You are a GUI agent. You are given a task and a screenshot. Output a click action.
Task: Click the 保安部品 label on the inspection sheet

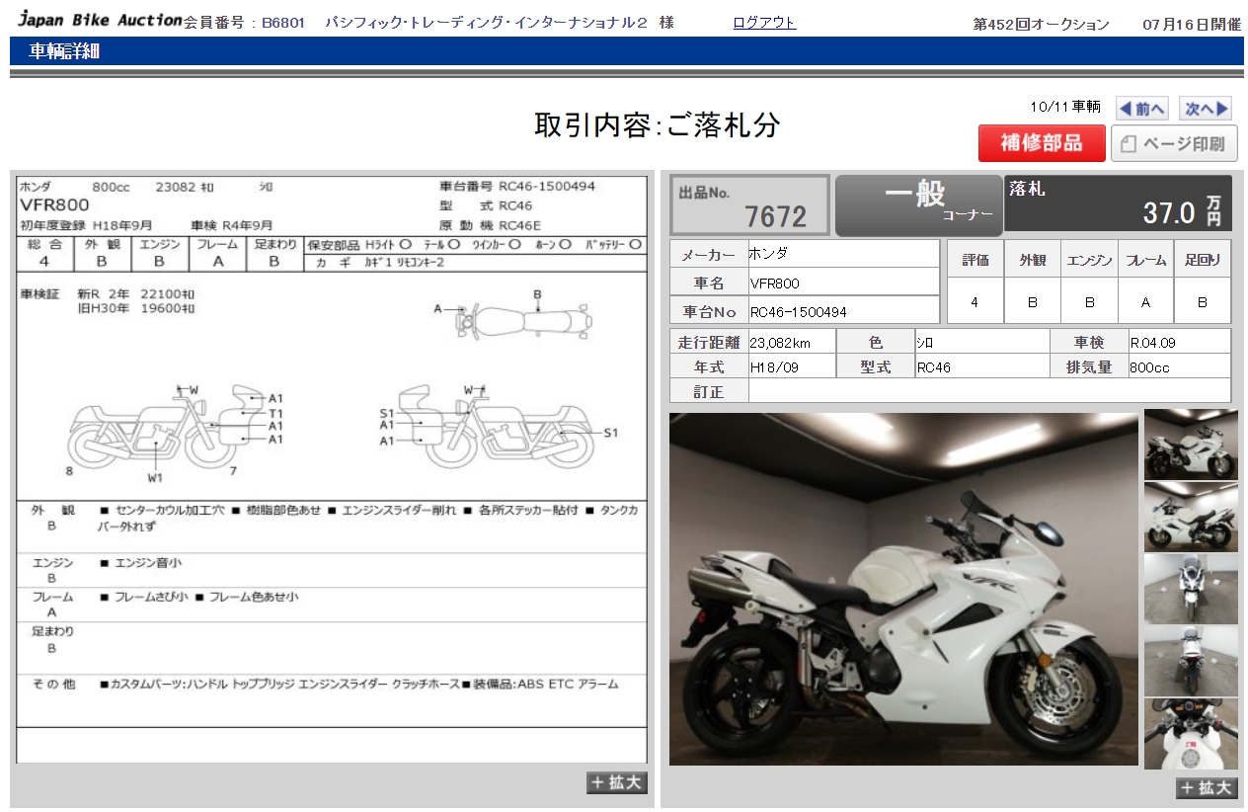point(334,244)
